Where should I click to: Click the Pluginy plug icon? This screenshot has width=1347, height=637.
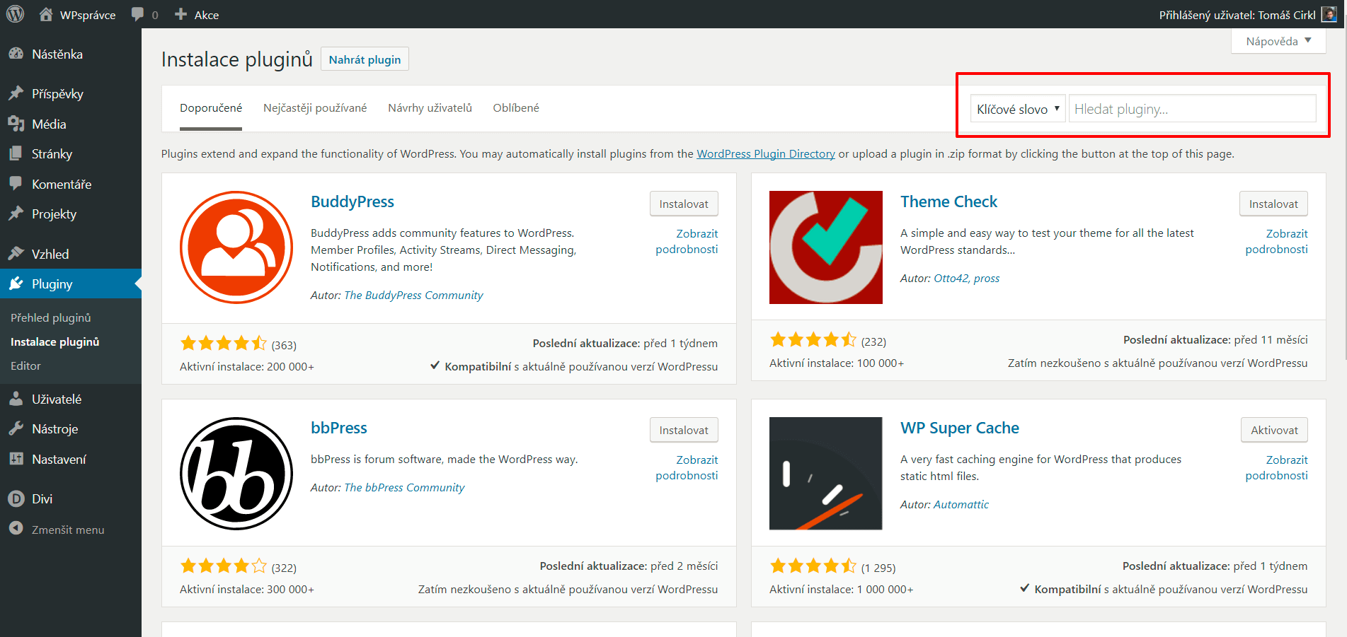coord(16,284)
